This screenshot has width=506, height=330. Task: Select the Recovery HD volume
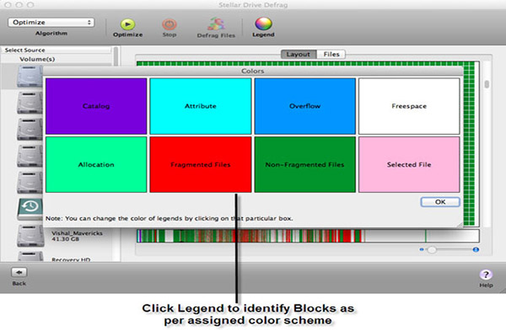click(71, 259)
